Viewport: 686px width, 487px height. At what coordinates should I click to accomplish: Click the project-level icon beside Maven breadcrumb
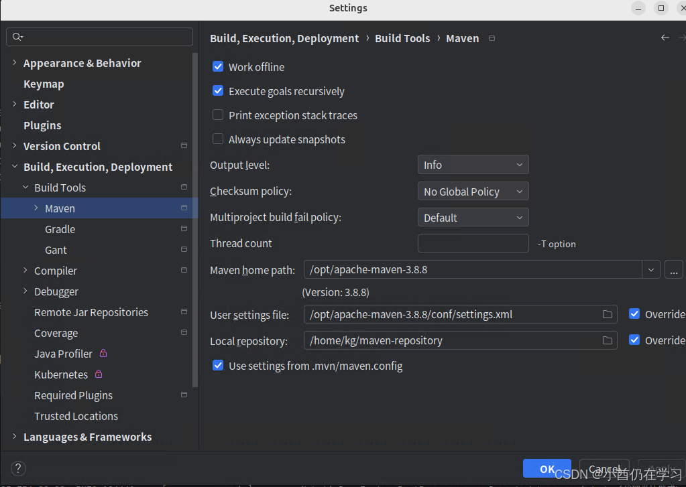coord(492,38)
